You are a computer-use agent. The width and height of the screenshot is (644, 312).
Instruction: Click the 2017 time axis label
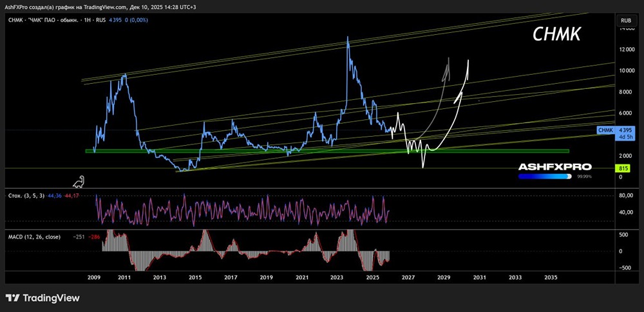[x=231, y=277]
